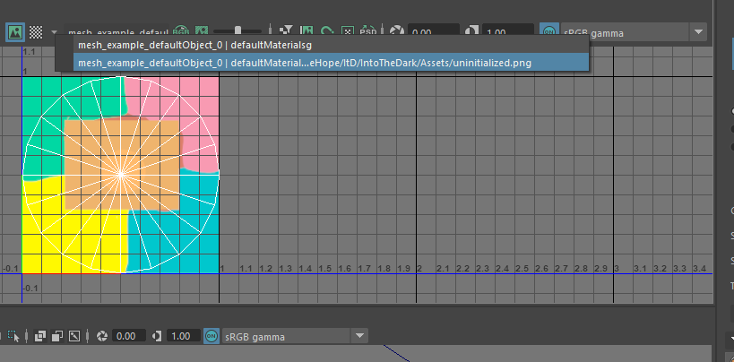The height and width of the screenshot is (362, 734).
Task: Click the second stacked squares icon in lower toolbar
Action: pos(57,336)
